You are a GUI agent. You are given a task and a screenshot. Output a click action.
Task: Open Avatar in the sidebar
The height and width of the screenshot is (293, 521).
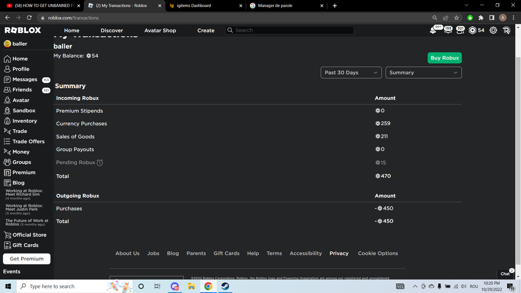point(21,100)
